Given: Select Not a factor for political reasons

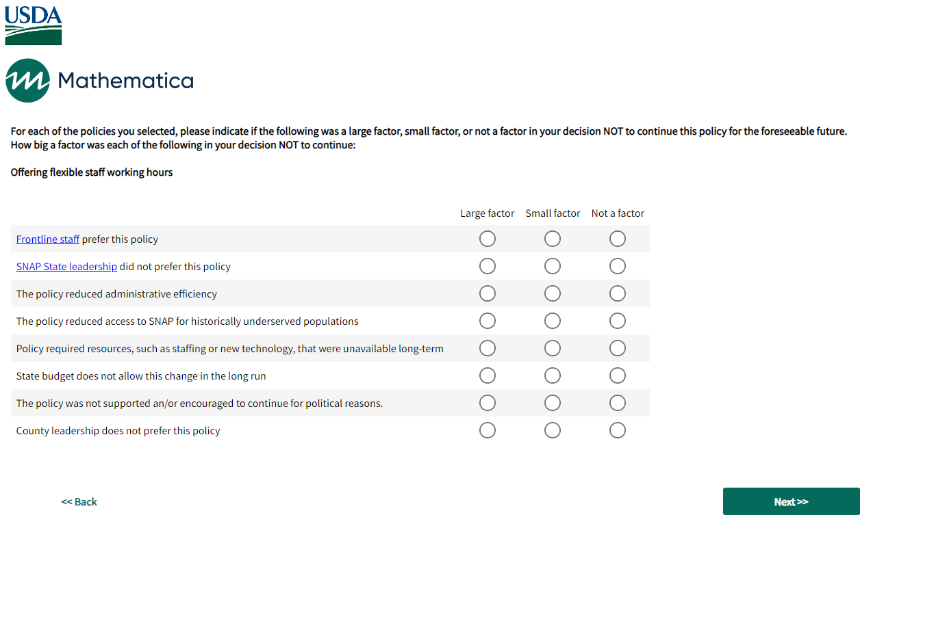Looking at the screenshot, I should [618, 403].
